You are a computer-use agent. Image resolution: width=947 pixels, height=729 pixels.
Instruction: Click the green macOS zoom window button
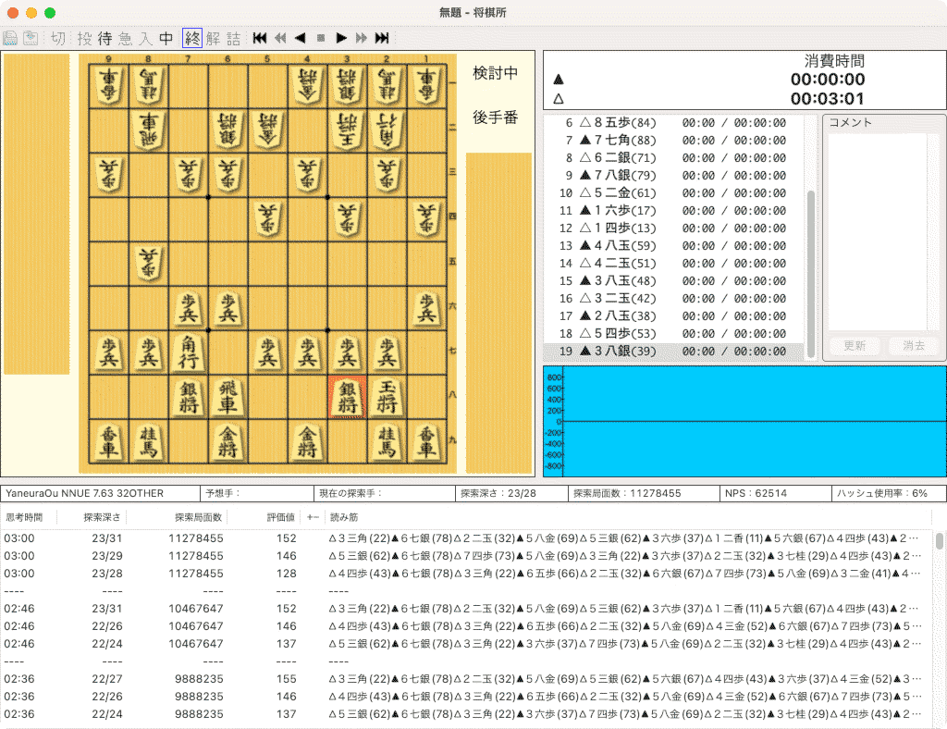(x=50, y=13)
